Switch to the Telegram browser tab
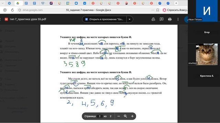This screenshot has width=220, height=123. point(9,3)
